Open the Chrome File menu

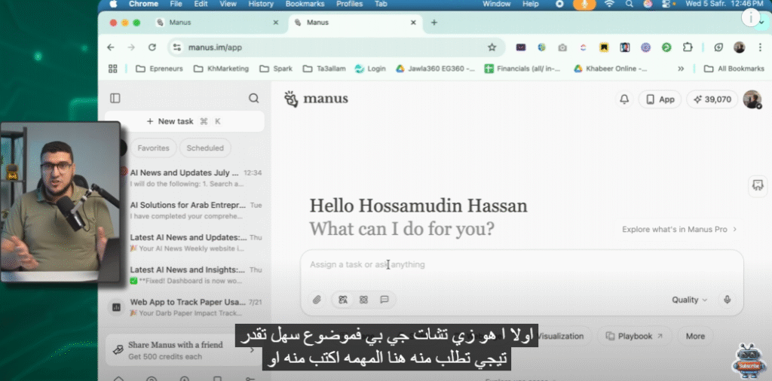176,4
